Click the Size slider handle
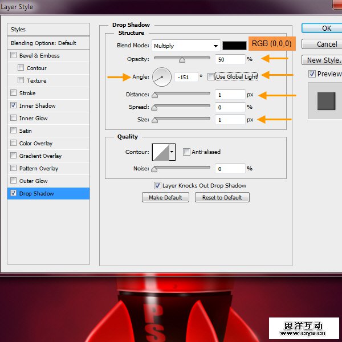Screen dimensions: 342x342 [x=154, y=120]
